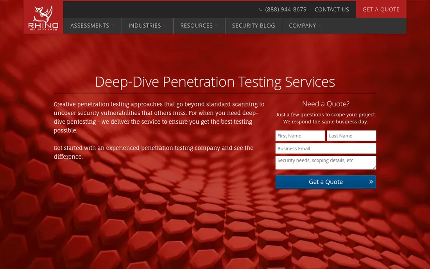
Task: Open the Resources menu
Action: (196, 25)
